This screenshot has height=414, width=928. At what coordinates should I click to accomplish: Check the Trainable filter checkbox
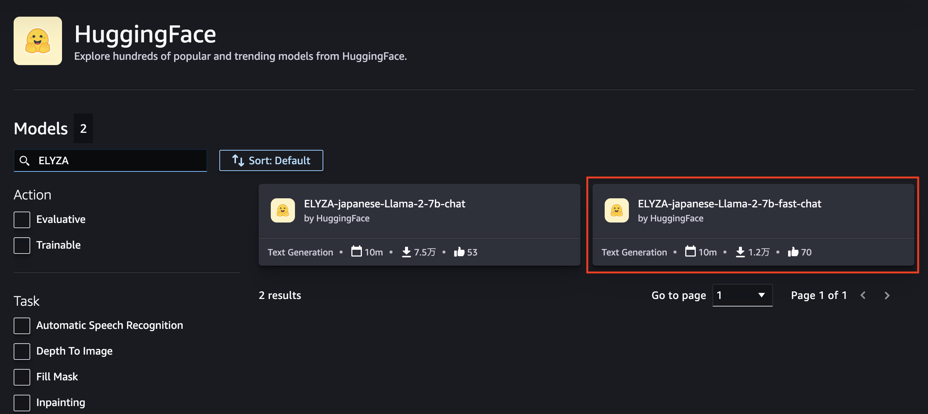pos(22,246)
